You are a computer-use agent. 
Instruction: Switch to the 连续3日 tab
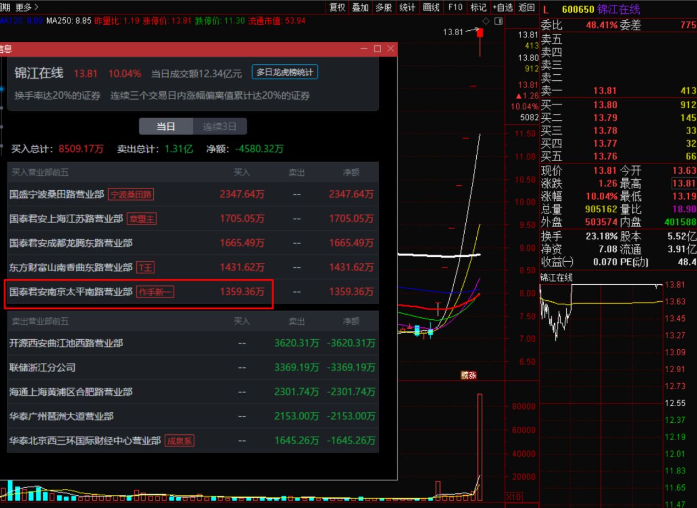220,126
